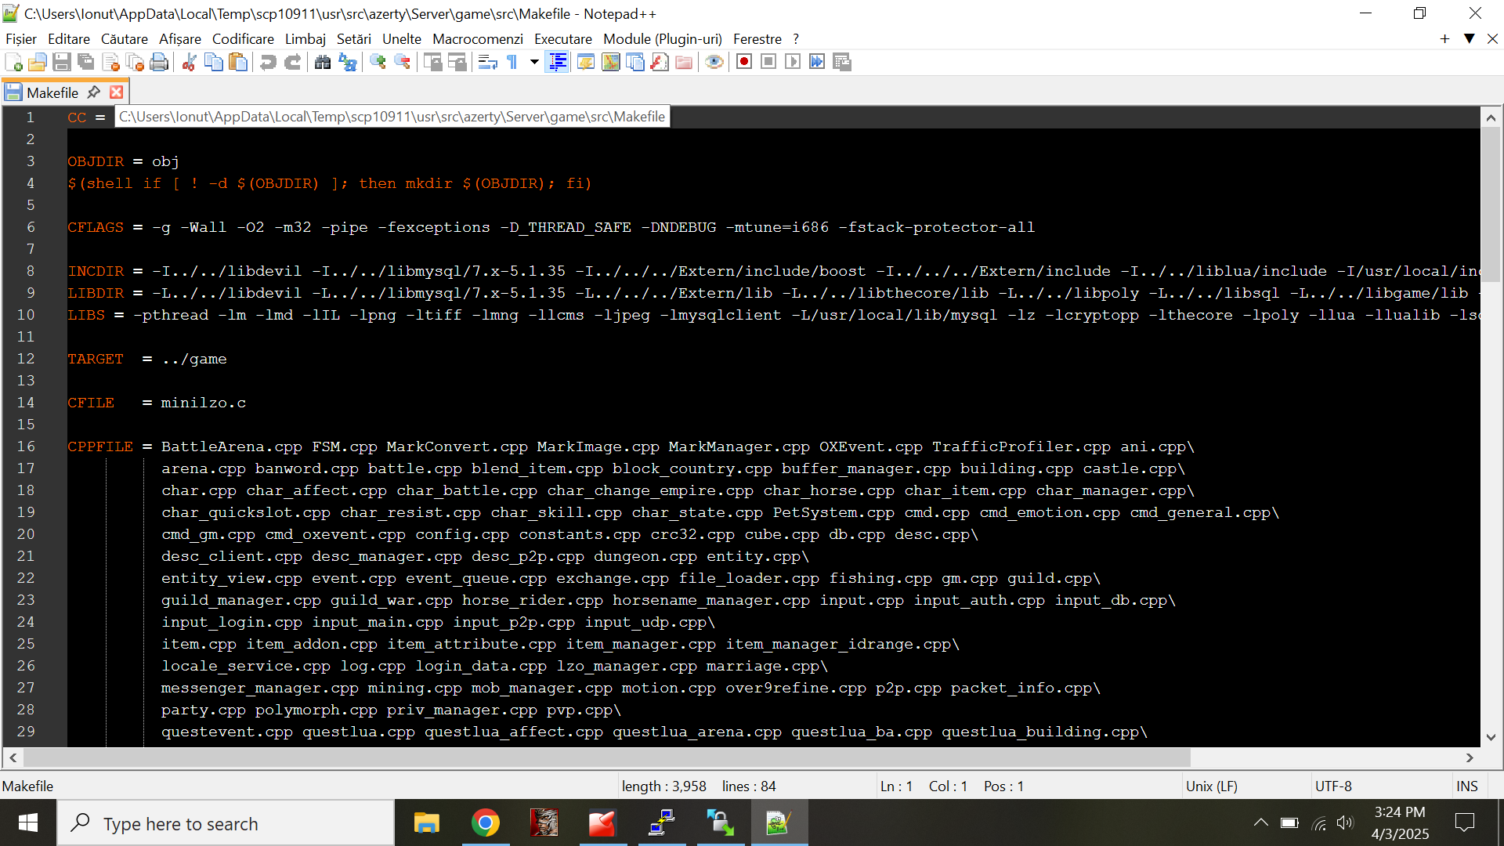This screenshot has width=1504, height=846.
Task: Open Find with the binoculars icon
Action: pos(323,63)
